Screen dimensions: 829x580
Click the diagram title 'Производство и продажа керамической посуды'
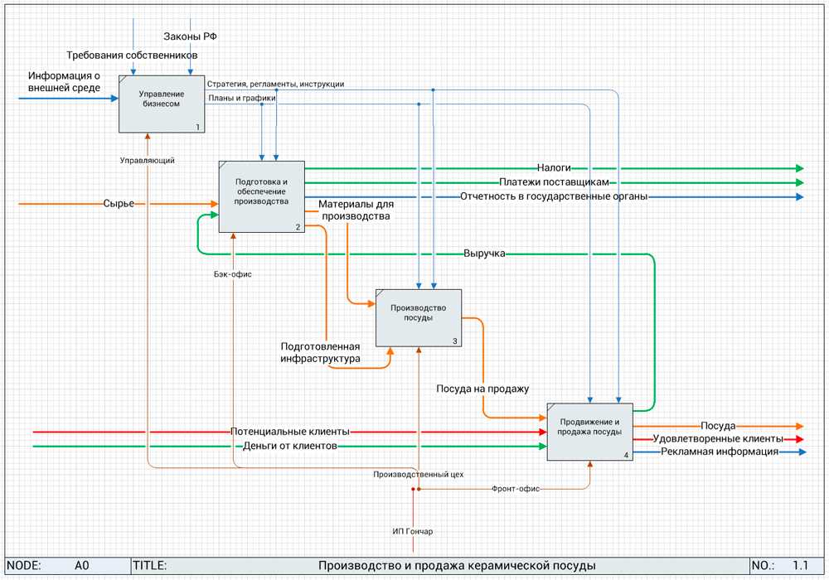[x=456, y=566]
